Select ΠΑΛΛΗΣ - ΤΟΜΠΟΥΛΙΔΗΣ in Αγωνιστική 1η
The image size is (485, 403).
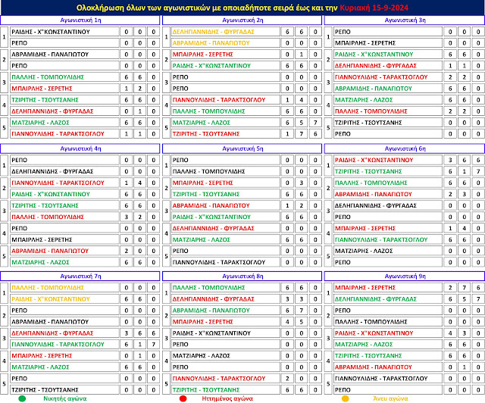tap(64, 77)
